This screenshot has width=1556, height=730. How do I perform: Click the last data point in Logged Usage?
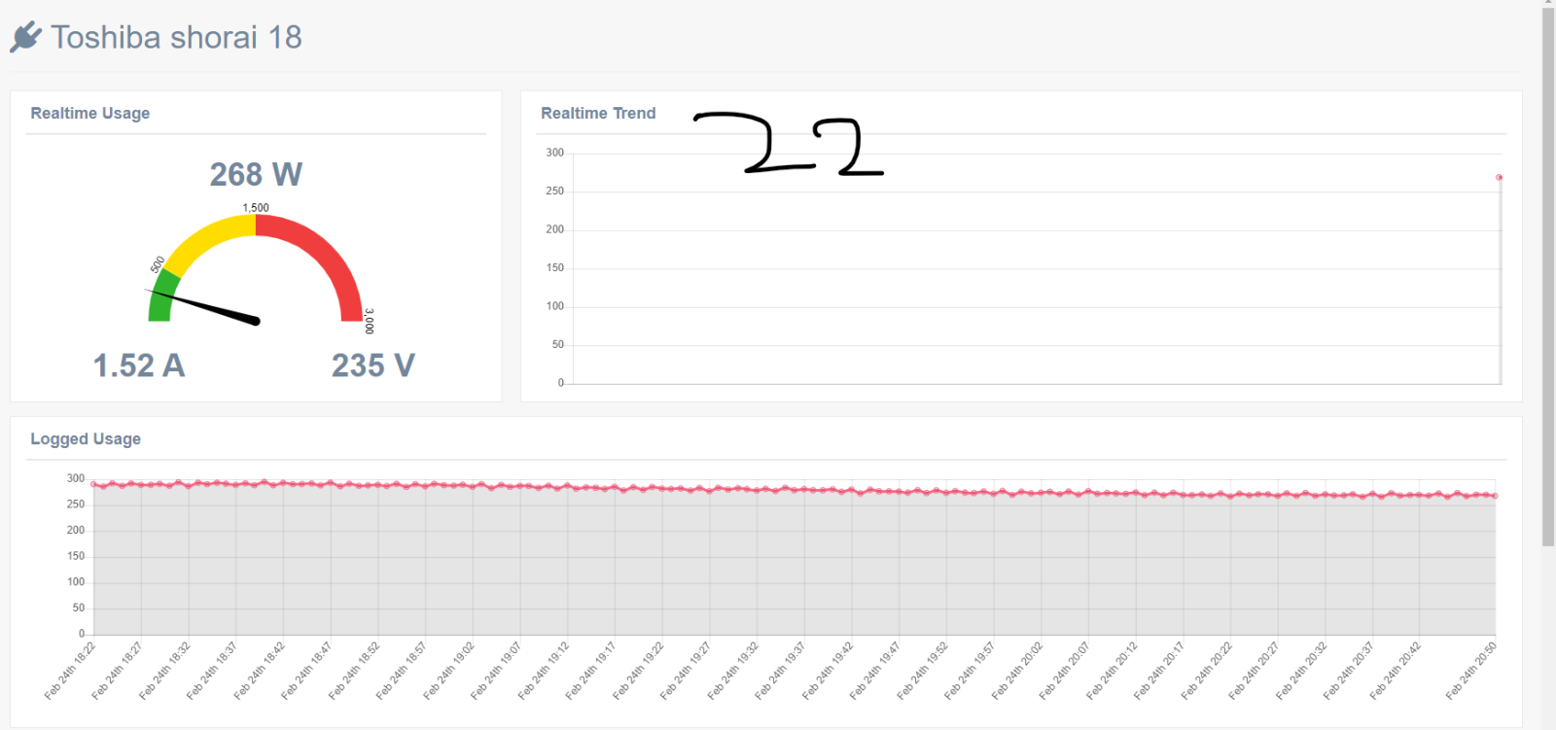pos(1495,496)
